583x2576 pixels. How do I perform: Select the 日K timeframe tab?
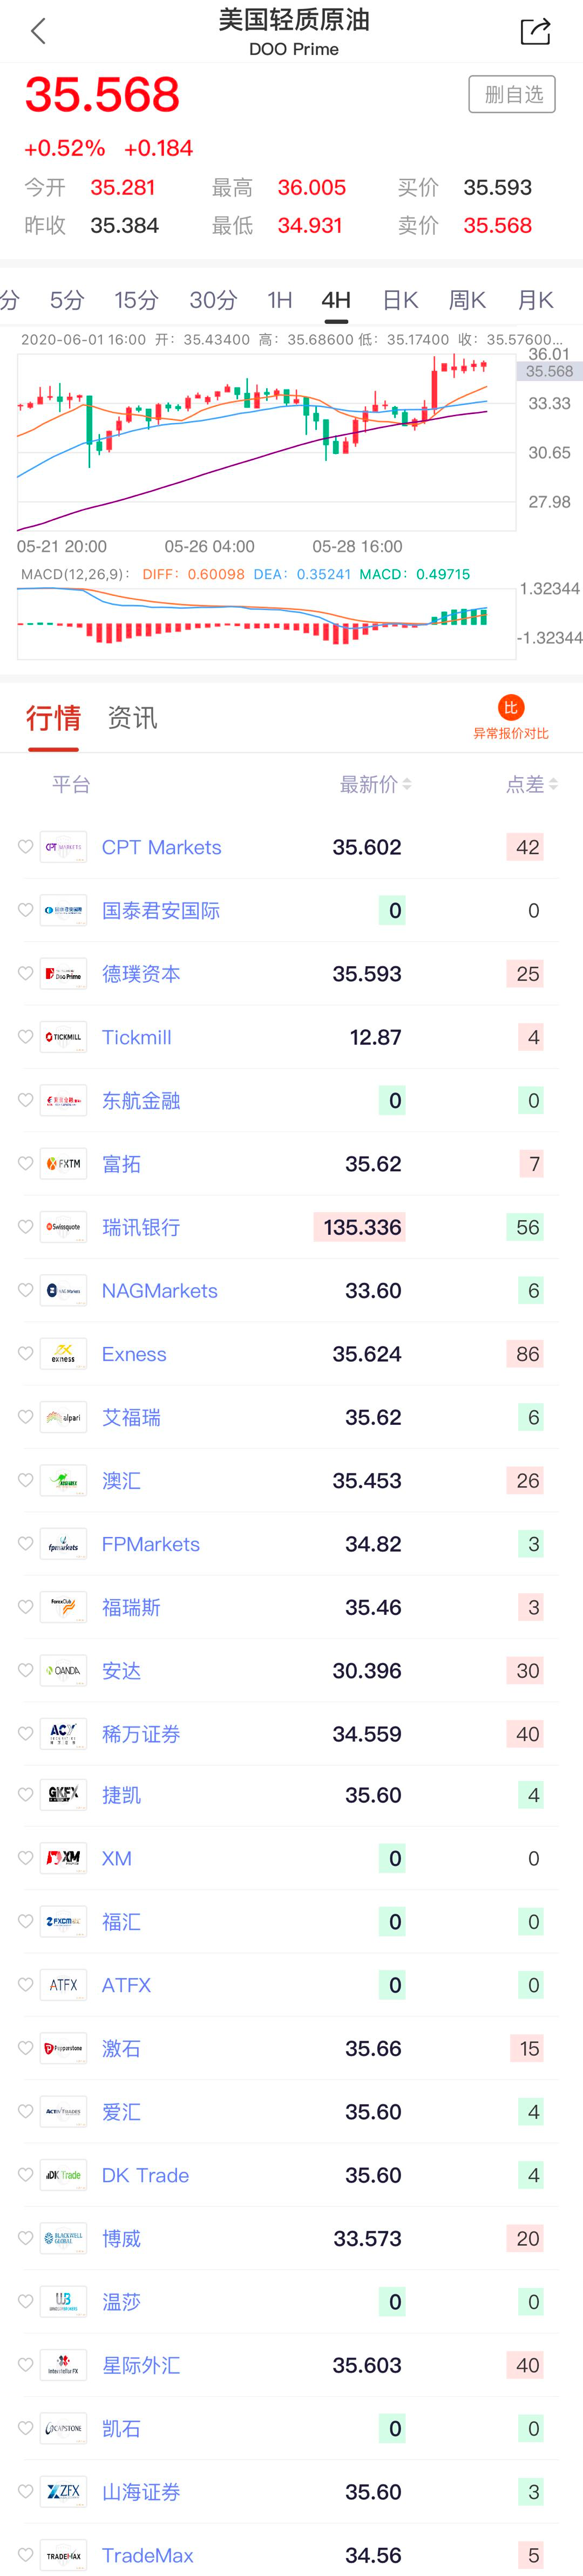400,300
